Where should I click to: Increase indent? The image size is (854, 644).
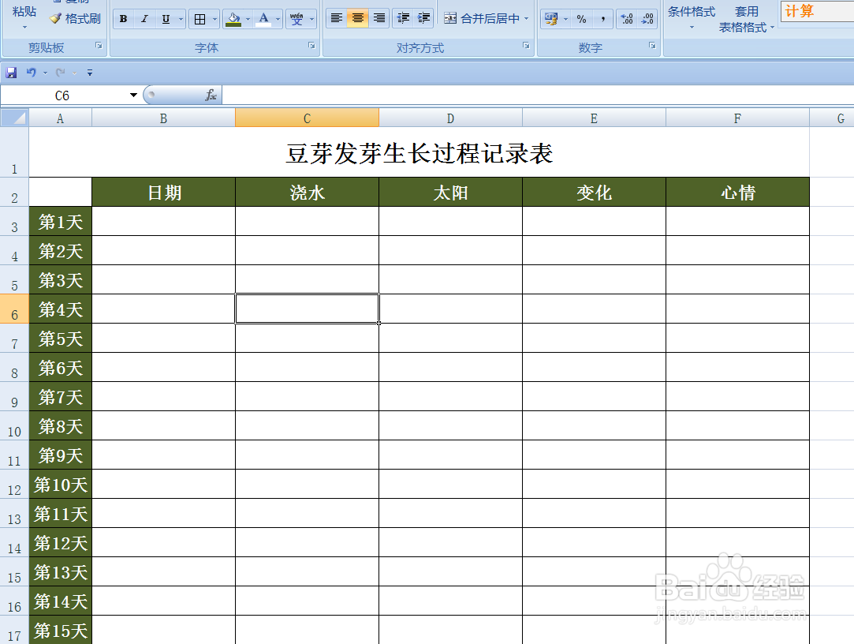pos(423,18)
